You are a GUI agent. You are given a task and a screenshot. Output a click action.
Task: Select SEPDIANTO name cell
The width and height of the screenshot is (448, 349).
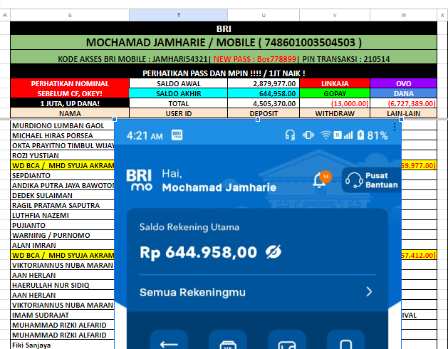tap(62, 175)
